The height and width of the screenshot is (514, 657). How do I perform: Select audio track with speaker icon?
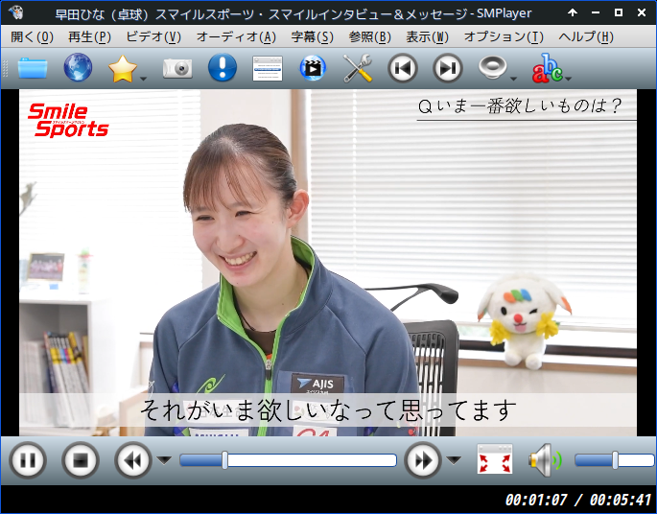tap(493, 67)
